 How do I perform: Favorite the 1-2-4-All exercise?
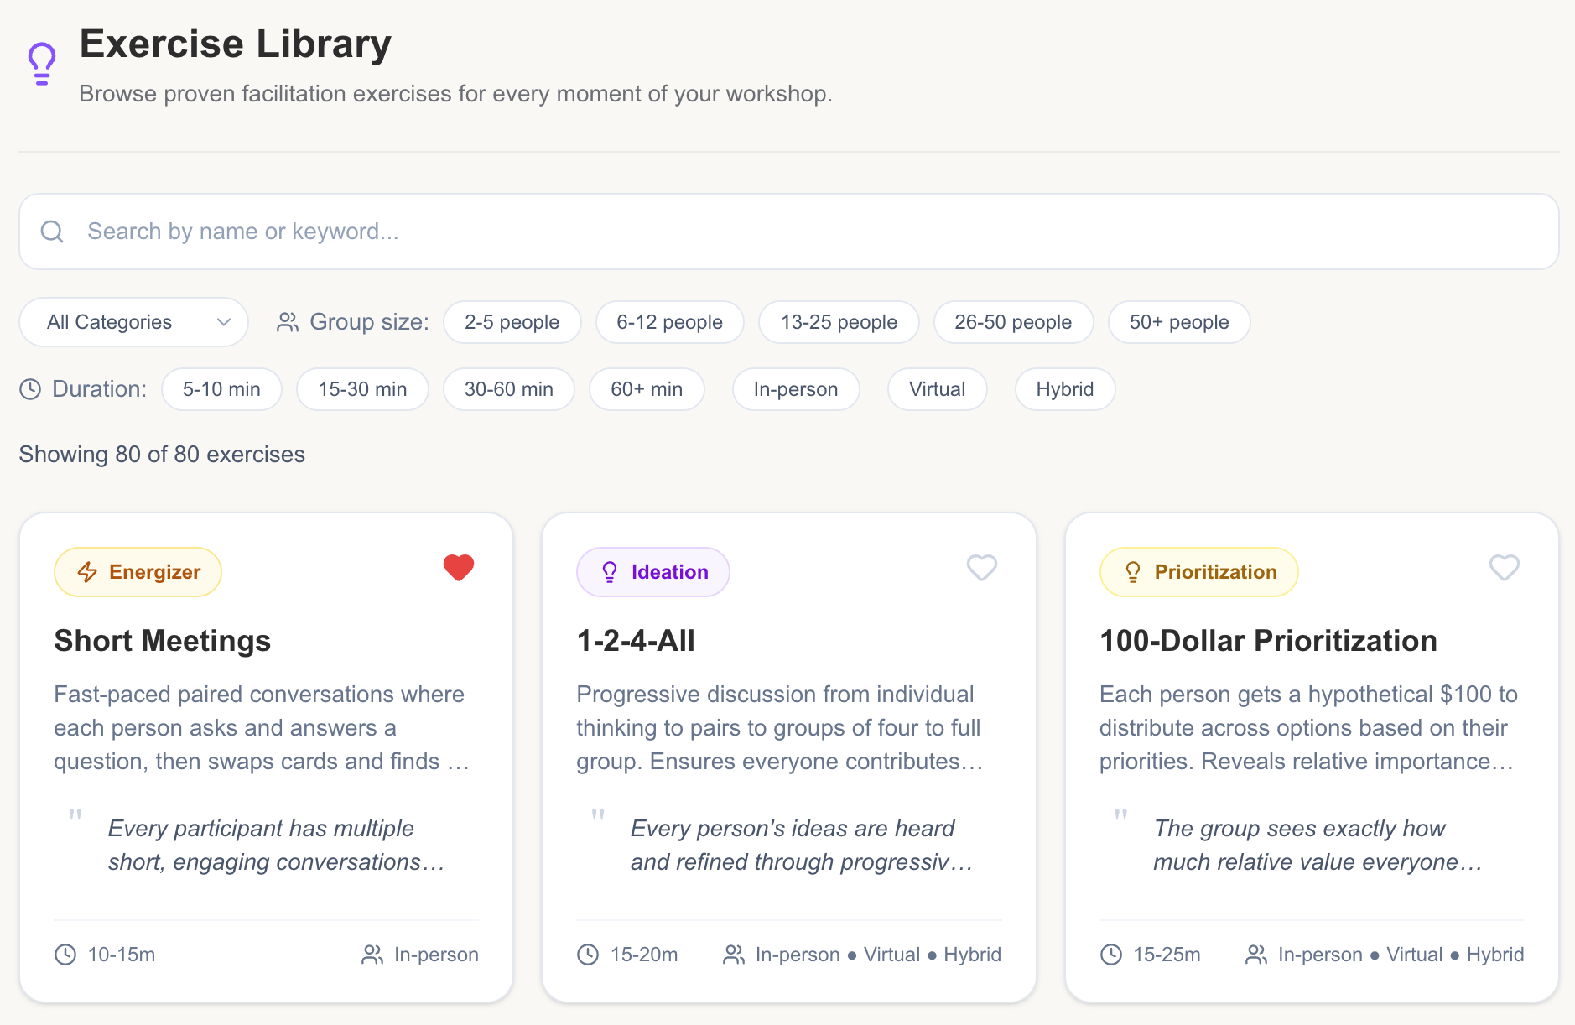pyautogui.click(x=981, y=568)
